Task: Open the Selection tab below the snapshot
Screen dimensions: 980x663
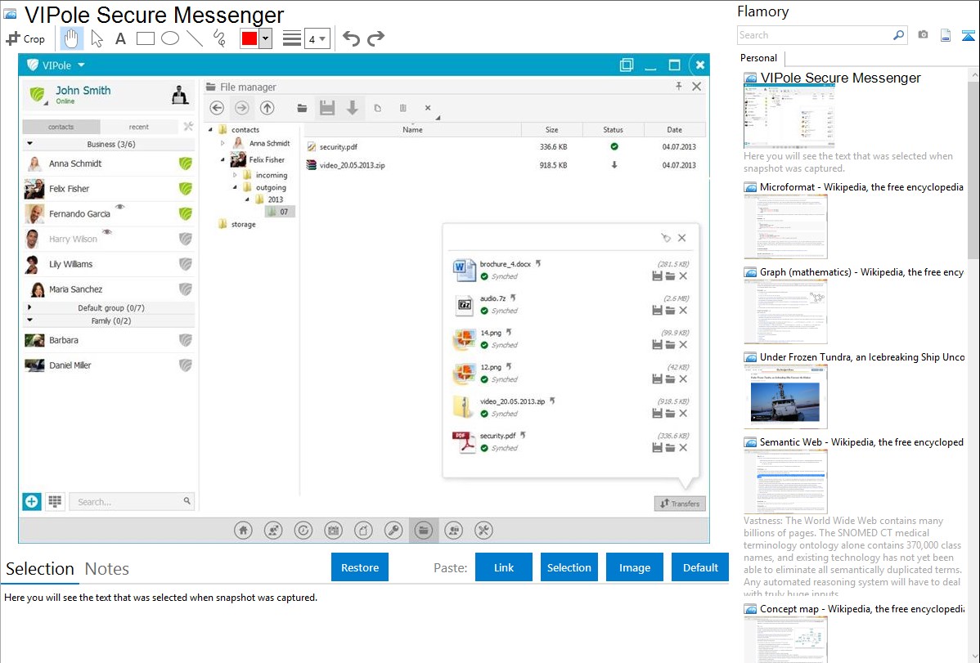Action: (x=40, y=569)
